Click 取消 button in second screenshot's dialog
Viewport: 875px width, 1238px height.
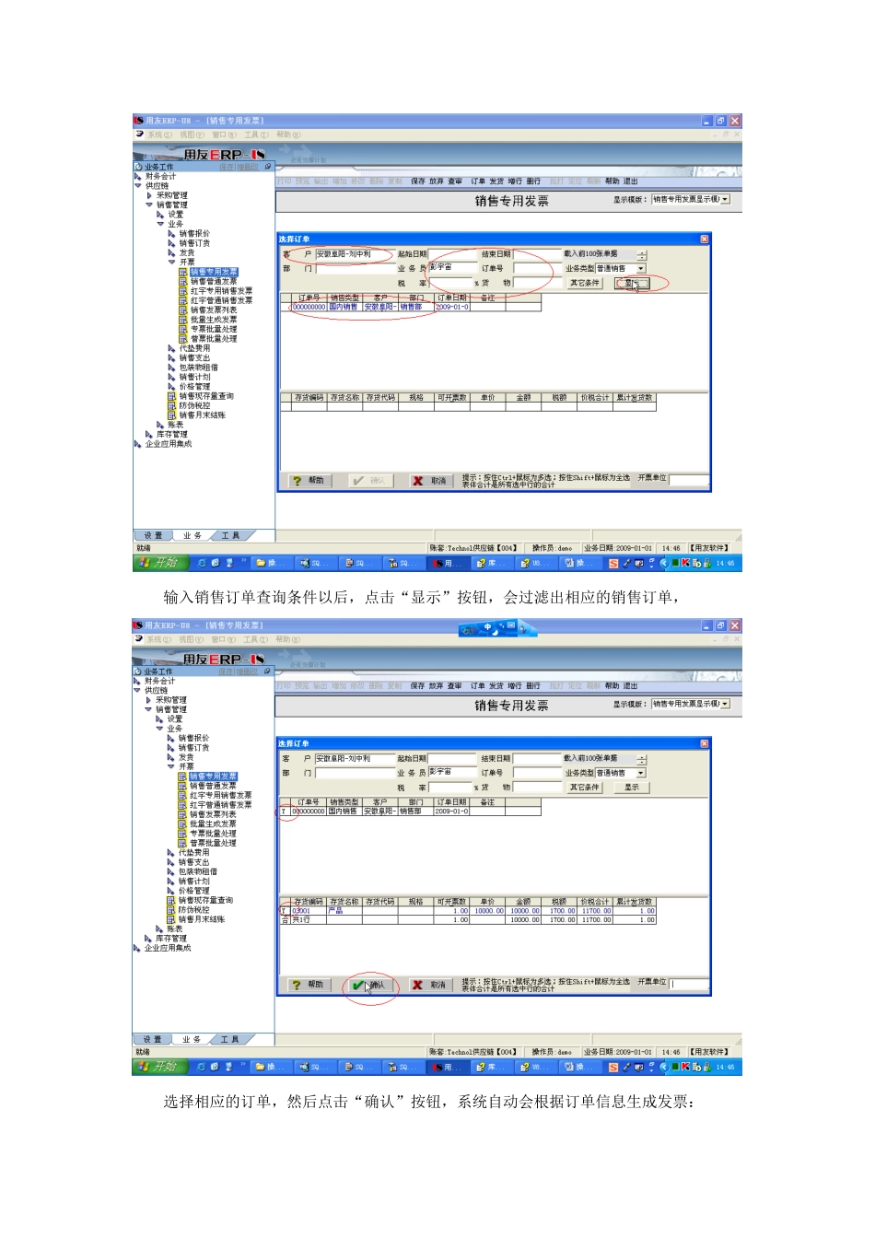[429, 985]
